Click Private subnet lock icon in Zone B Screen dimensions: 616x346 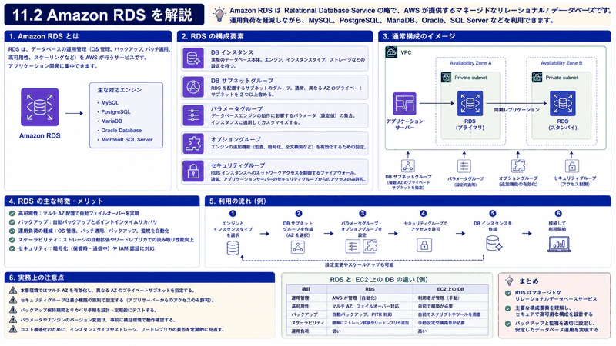coord(537,78)
